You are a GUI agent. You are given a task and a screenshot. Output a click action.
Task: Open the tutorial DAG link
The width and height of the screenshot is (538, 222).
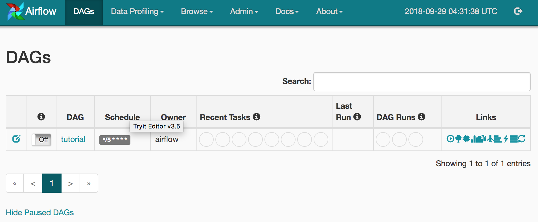pos(73,139)
